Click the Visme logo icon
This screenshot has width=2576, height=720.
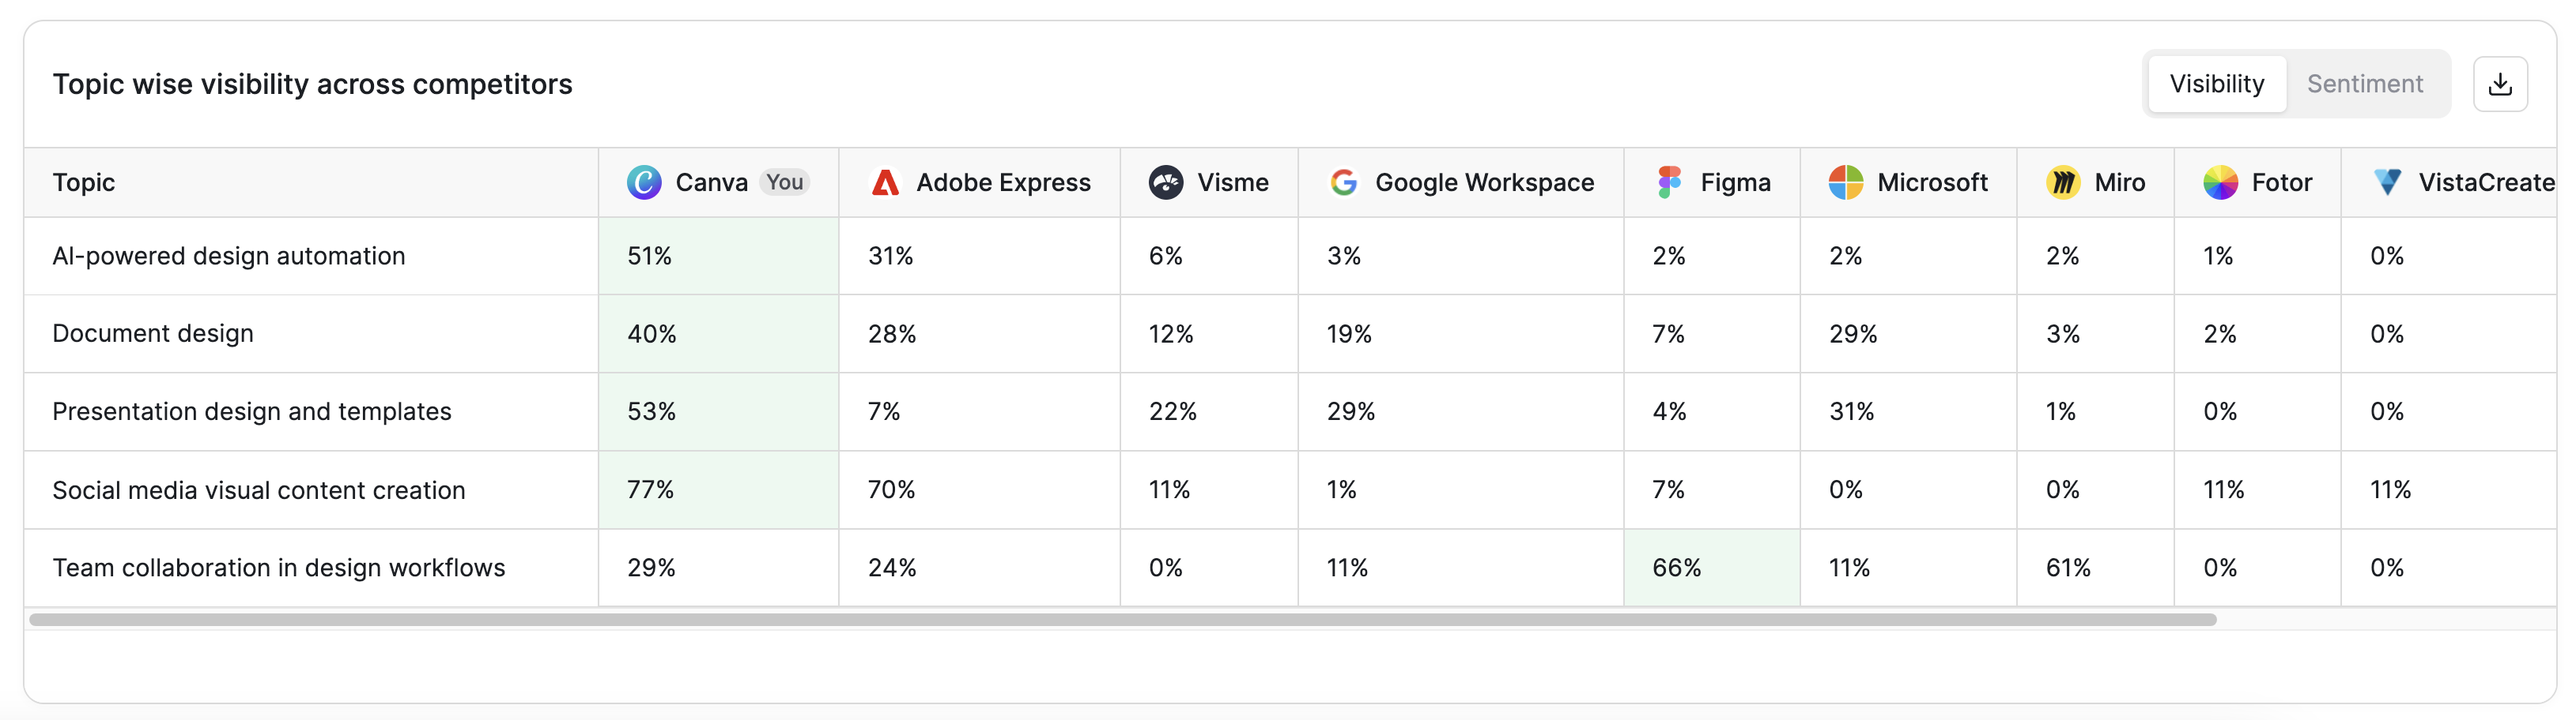[1166, 182]
